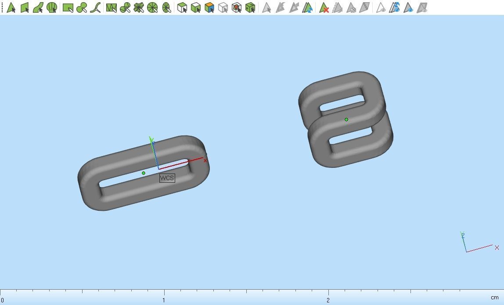Pick the circular spoked mesh selection tool

coord(152,7)
